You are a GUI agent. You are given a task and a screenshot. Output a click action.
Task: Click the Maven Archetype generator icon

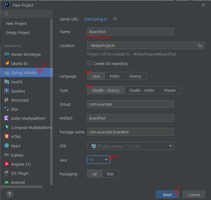click(x=7, y=54)
